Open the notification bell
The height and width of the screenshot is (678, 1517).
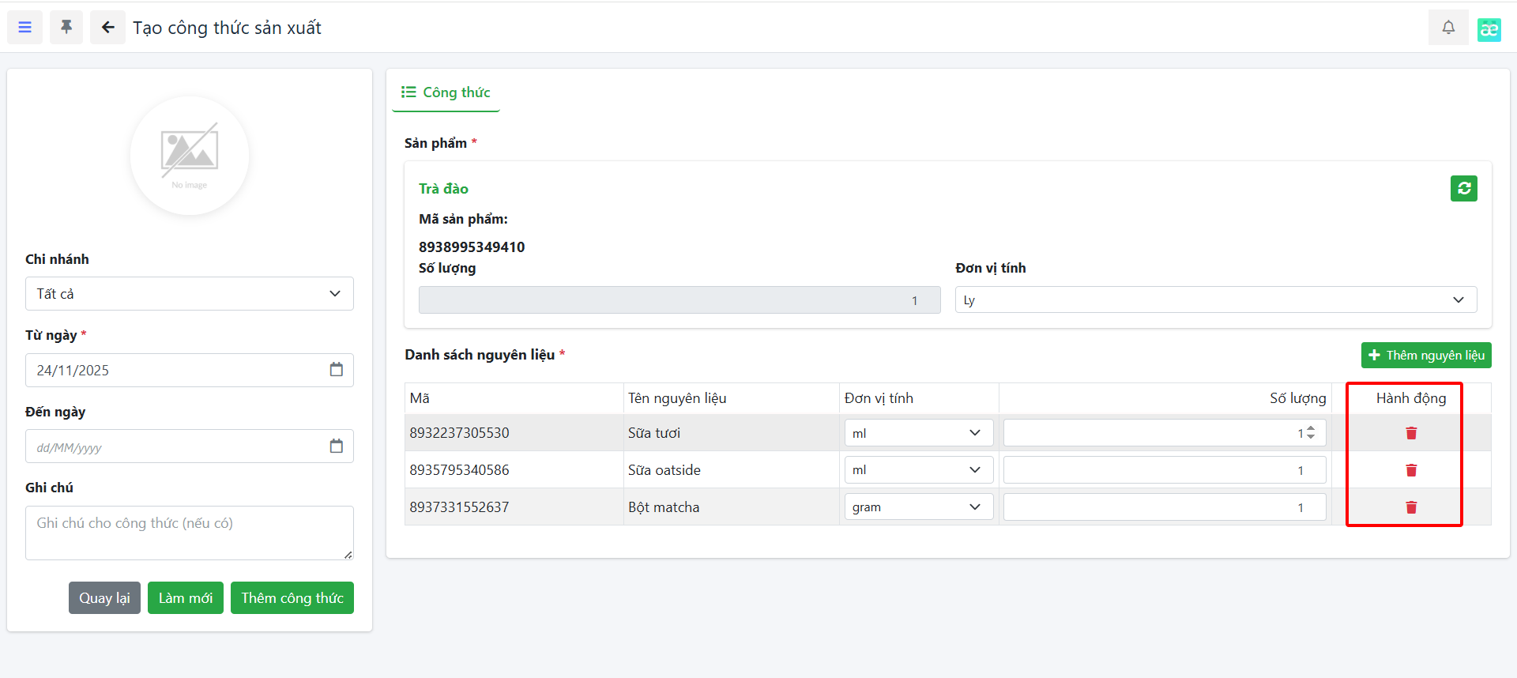tap(1447, 28)
